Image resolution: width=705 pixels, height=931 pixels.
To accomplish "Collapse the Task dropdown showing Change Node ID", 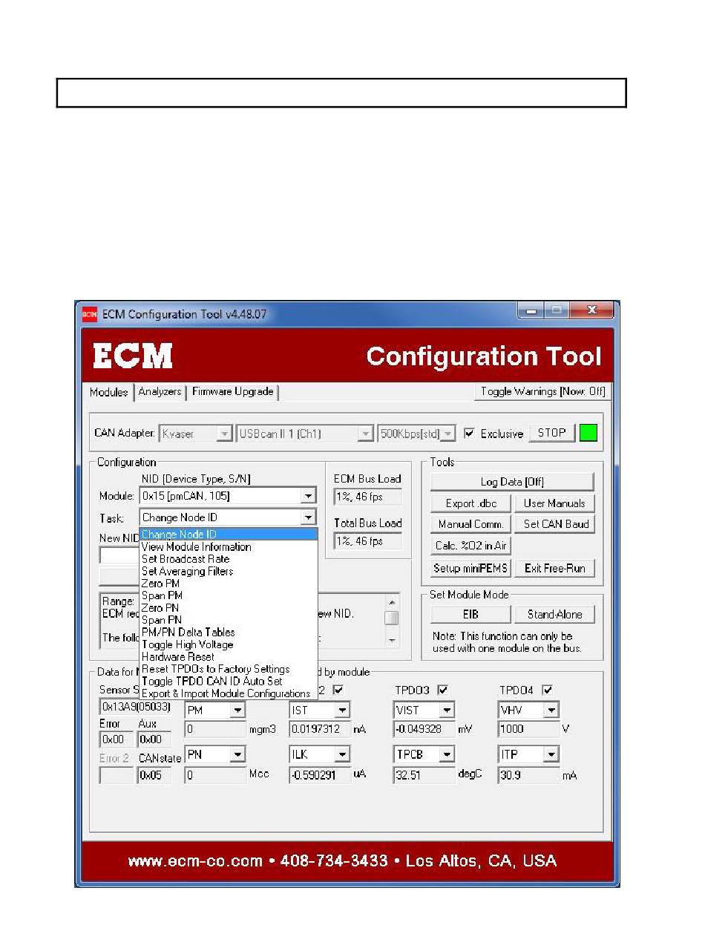I will pyautogui.click(x=309, y=517).
